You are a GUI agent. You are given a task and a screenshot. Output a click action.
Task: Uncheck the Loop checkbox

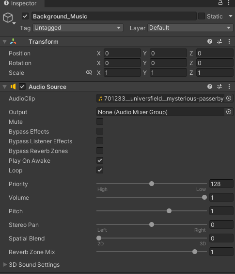100,170
